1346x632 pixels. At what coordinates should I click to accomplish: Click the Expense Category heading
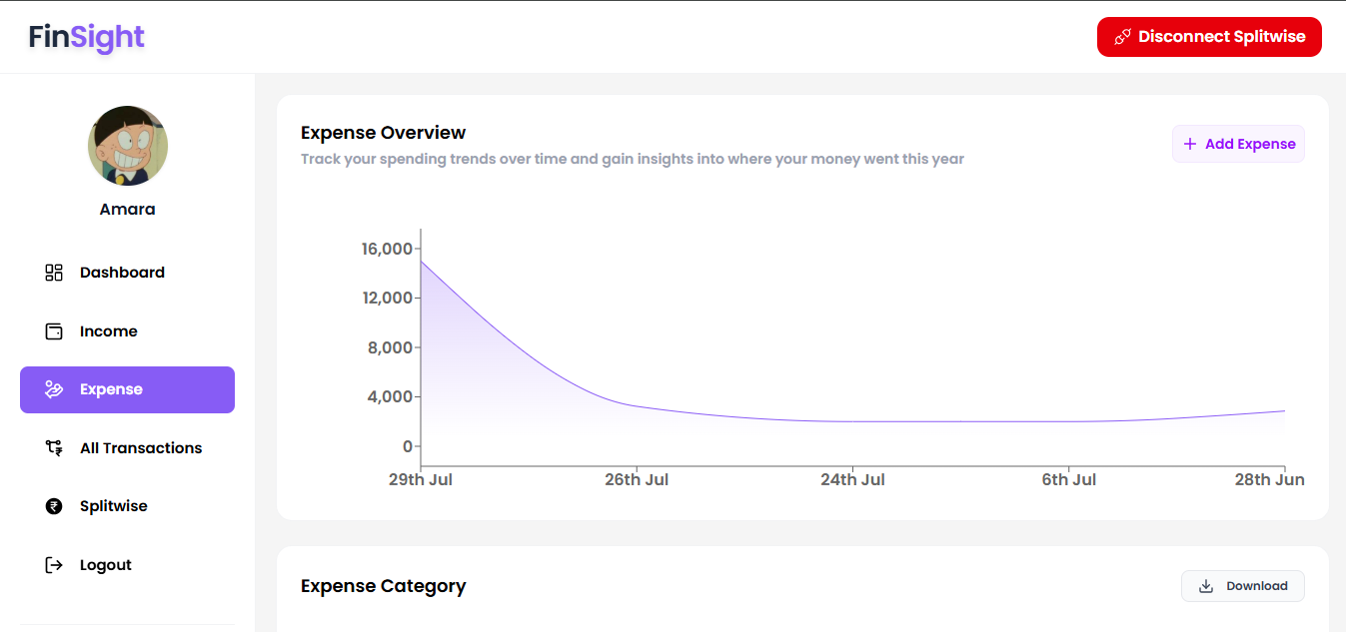tap(384, 586)
